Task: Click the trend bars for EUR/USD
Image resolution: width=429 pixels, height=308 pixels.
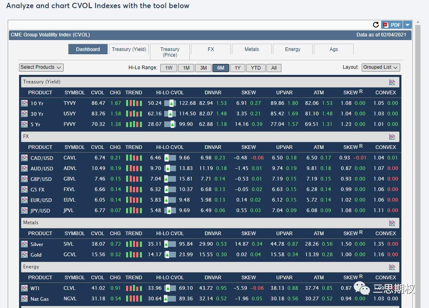Action: 134,200
